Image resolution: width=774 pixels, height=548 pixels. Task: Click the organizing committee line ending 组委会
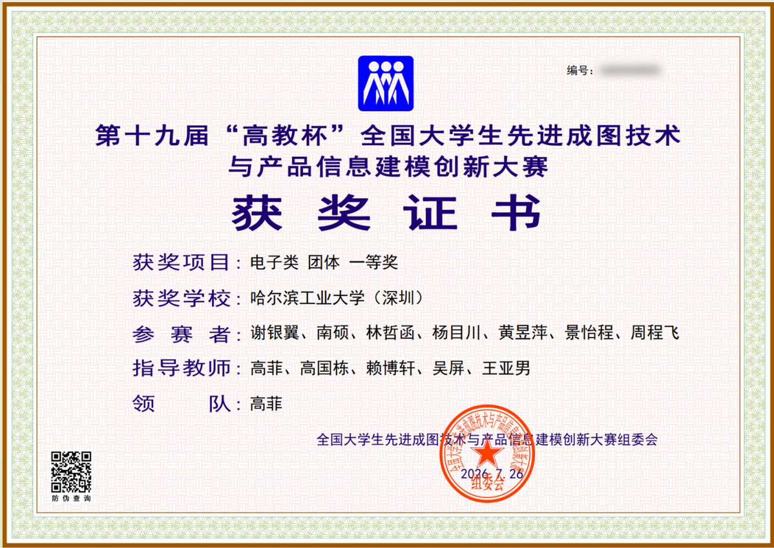pos(486,440)
